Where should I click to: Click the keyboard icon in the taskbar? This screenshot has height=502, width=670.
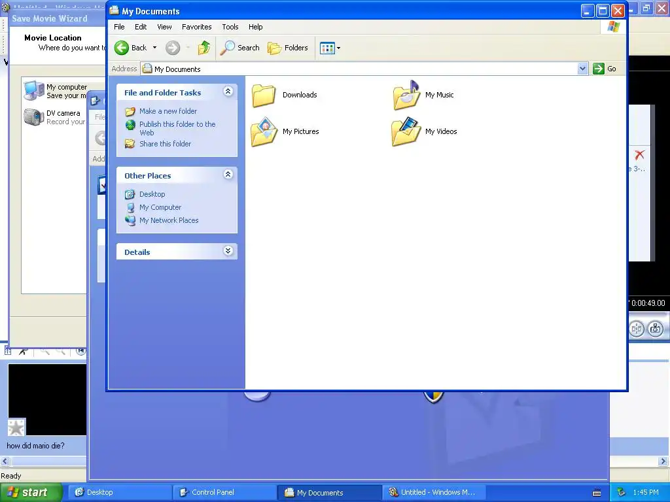coord(597,493)
